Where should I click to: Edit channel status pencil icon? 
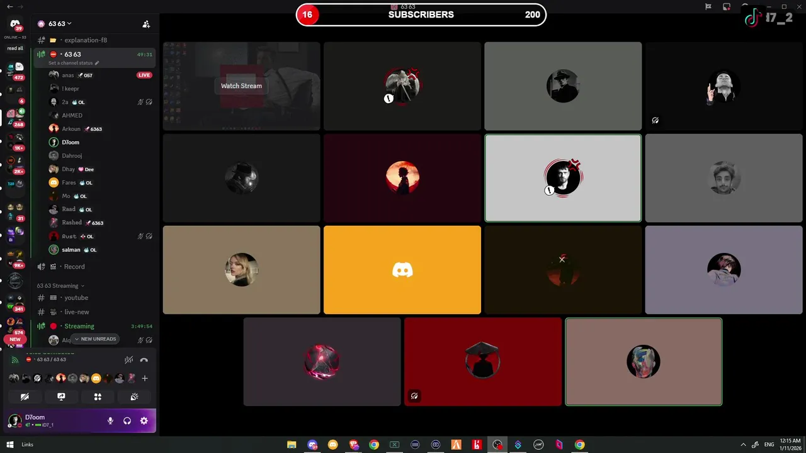[x=97, y=63]
